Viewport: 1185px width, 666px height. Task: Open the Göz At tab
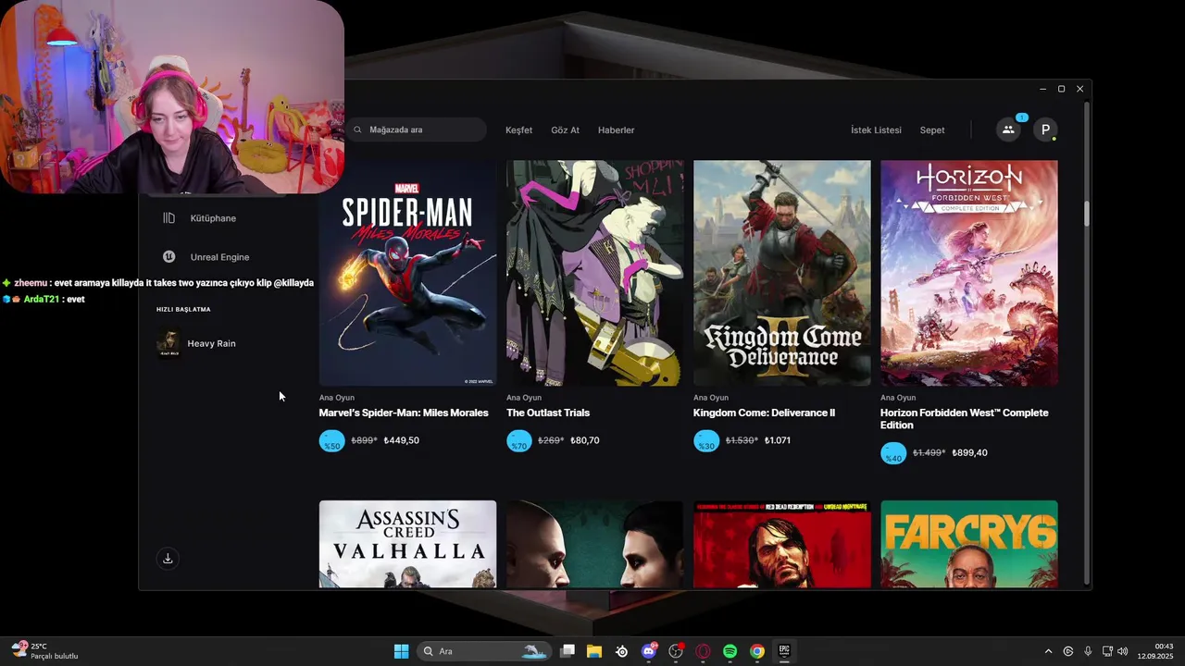pyautogui.click(x=565, y=130)
